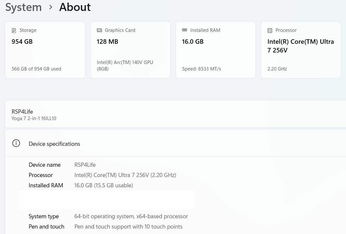The height and width of the screenshot is (234, 346).
Task: Click the Processor chip icon
Action: point(270,31)
